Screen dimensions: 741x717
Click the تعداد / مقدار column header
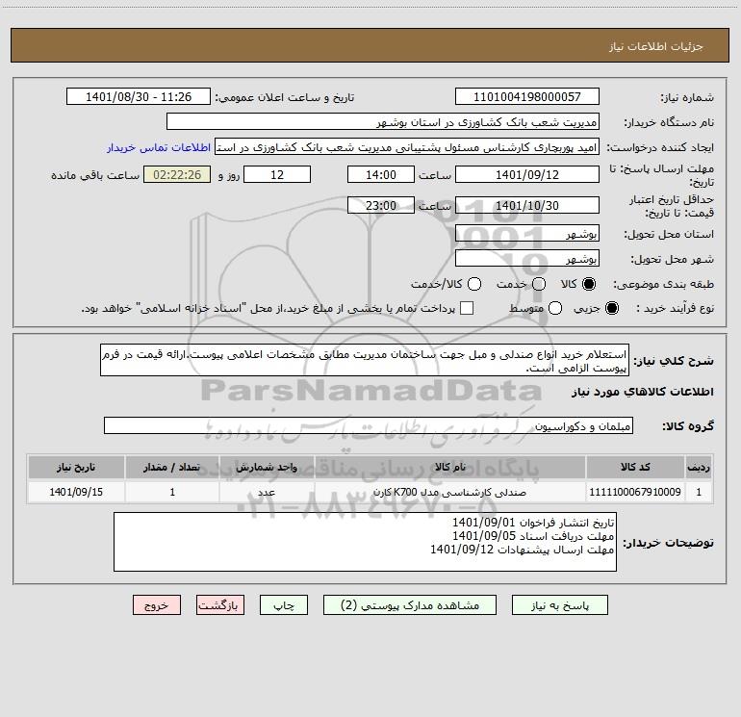[172, 467]
